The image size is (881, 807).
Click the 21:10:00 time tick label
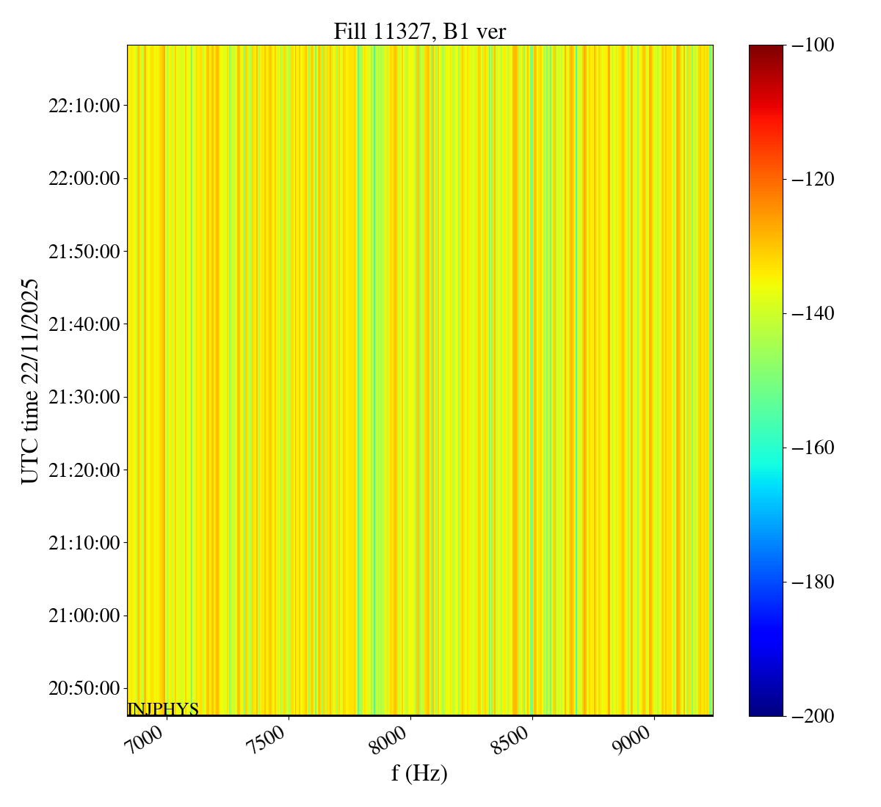[x=84, y=543]
